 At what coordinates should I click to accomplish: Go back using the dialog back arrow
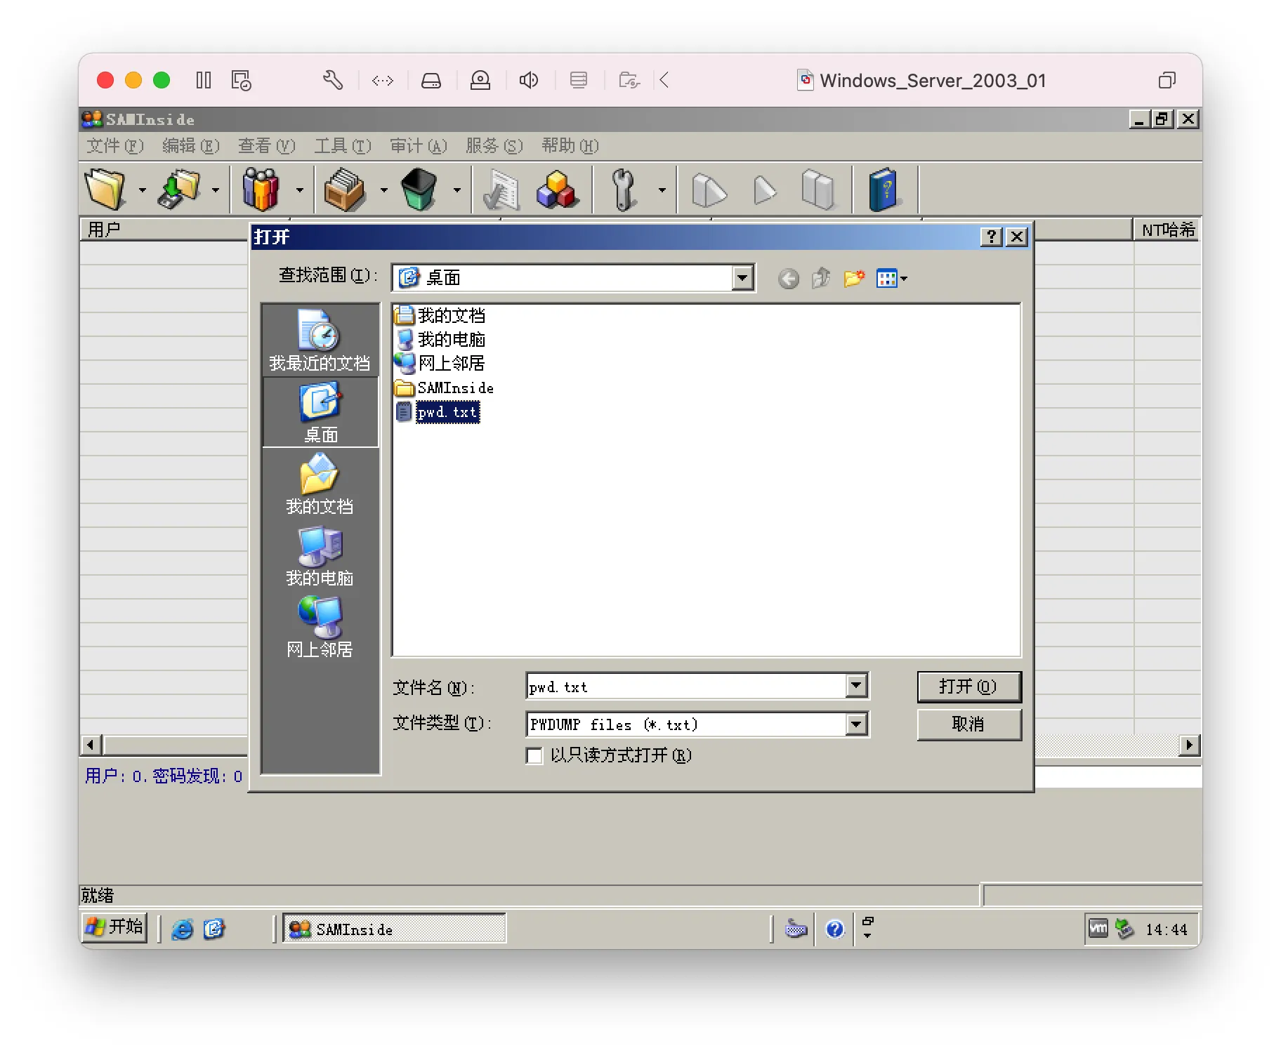click(x=789, y=279)
